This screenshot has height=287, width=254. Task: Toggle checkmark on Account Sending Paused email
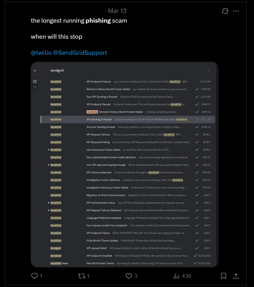(x=197, y=127)
